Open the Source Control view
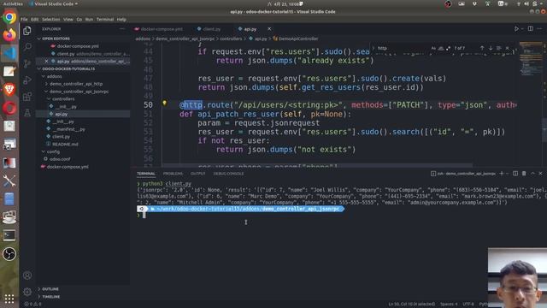 click(x=27, y=63)
